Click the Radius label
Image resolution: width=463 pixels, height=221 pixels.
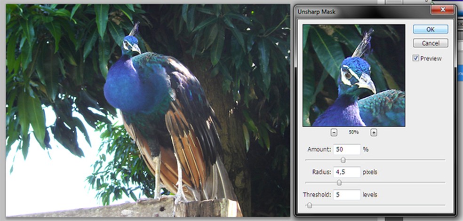pyautogui.click(x=321, y=172)
